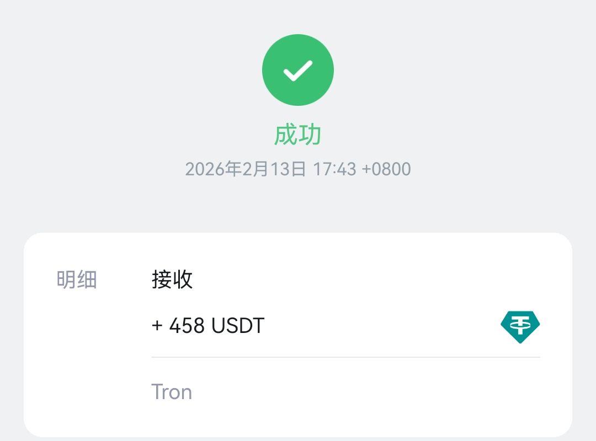Click the Tron network label
The image size is (596, 441).
(x=172, y=392)
